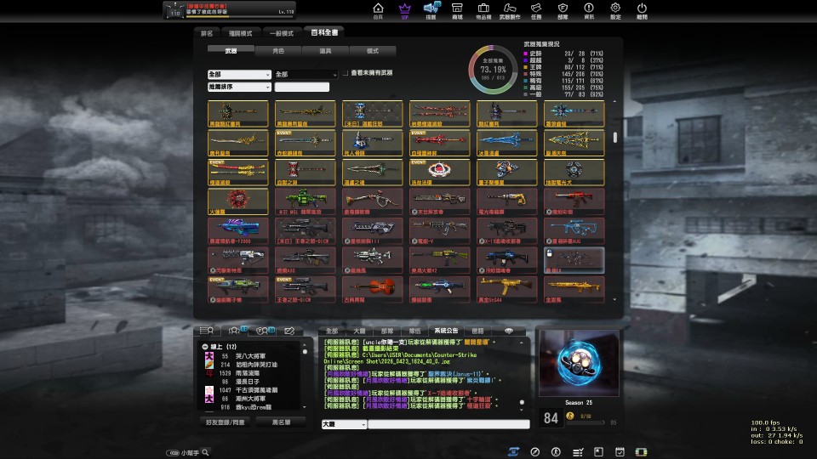Open the 任務 missions icon
The height and width of the screenshot is (459, 817).
[x=536, y=10]
